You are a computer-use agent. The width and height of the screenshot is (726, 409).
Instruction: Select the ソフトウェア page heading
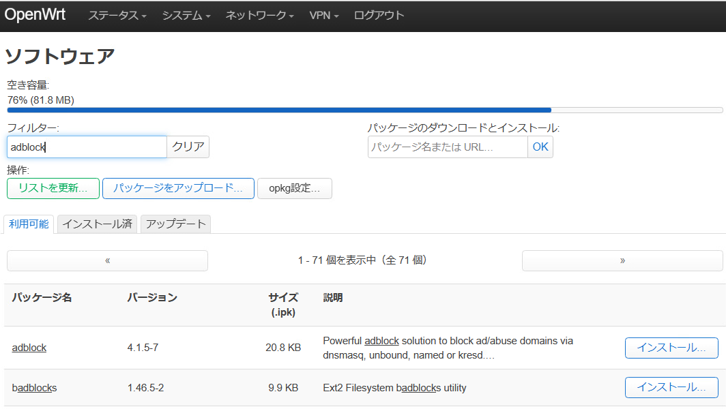[60, 57]
